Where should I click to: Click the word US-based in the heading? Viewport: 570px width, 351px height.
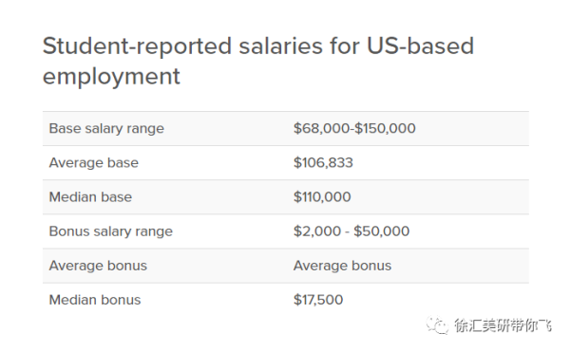(x=420, y=46)
